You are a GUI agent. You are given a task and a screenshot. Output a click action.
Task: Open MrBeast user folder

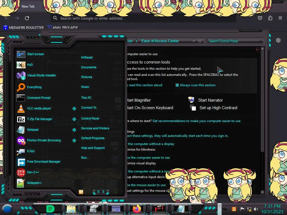tap(87, 57)
